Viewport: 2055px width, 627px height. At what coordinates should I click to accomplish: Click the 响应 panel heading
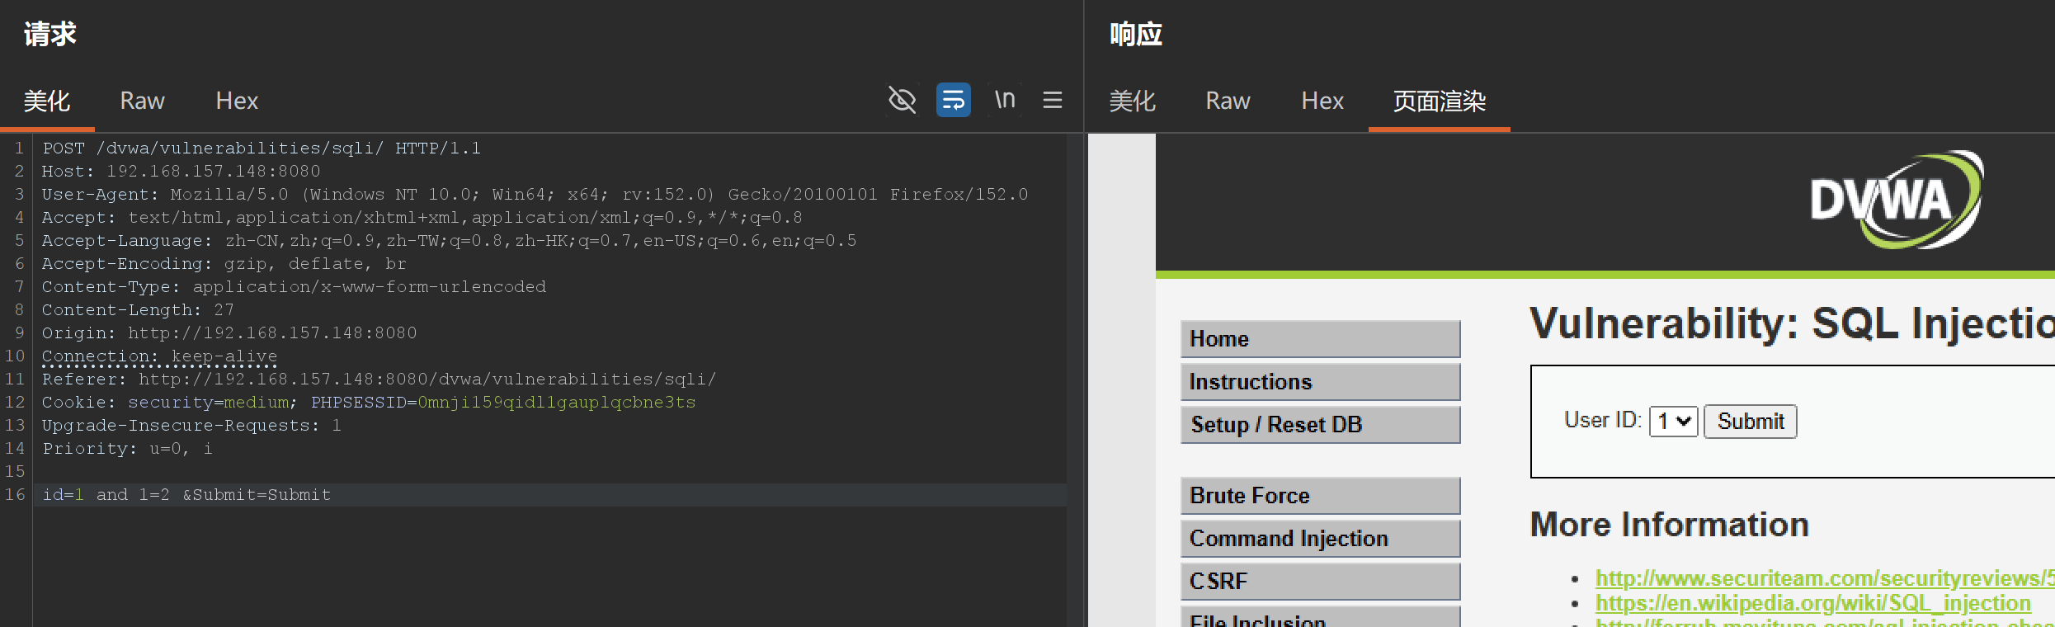click(x=1135, y=34)
